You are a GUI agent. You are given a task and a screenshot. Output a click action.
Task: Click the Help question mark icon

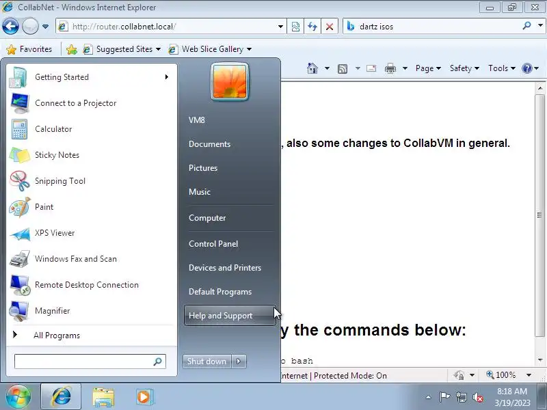coord(526,68)
